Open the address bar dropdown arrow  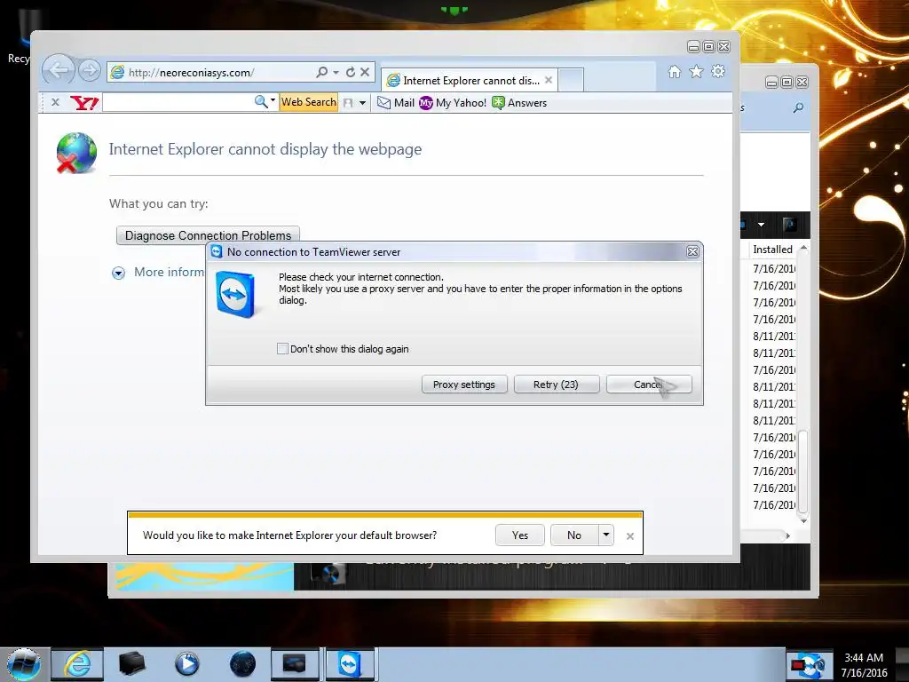click(x=336, y=72)
